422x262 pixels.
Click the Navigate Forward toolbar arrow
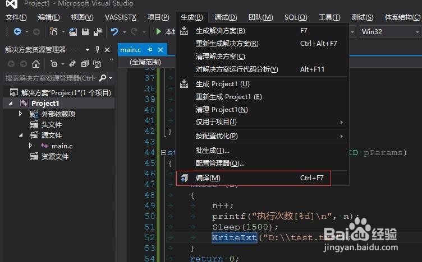(36, 32)
